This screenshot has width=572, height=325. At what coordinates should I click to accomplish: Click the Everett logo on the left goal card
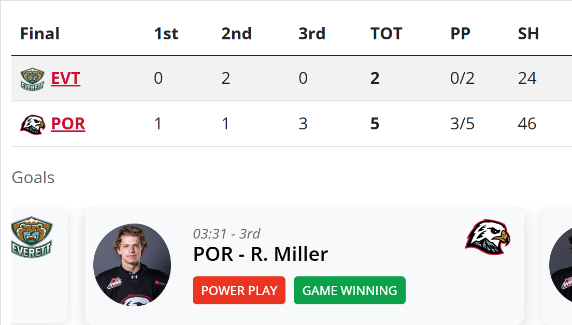coord(32,237)
